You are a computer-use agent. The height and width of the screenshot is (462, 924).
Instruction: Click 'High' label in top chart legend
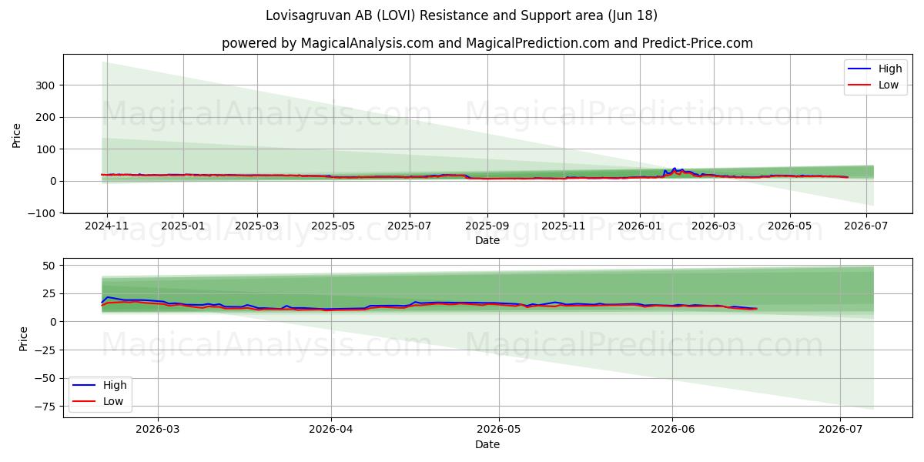tap(890, 69)
